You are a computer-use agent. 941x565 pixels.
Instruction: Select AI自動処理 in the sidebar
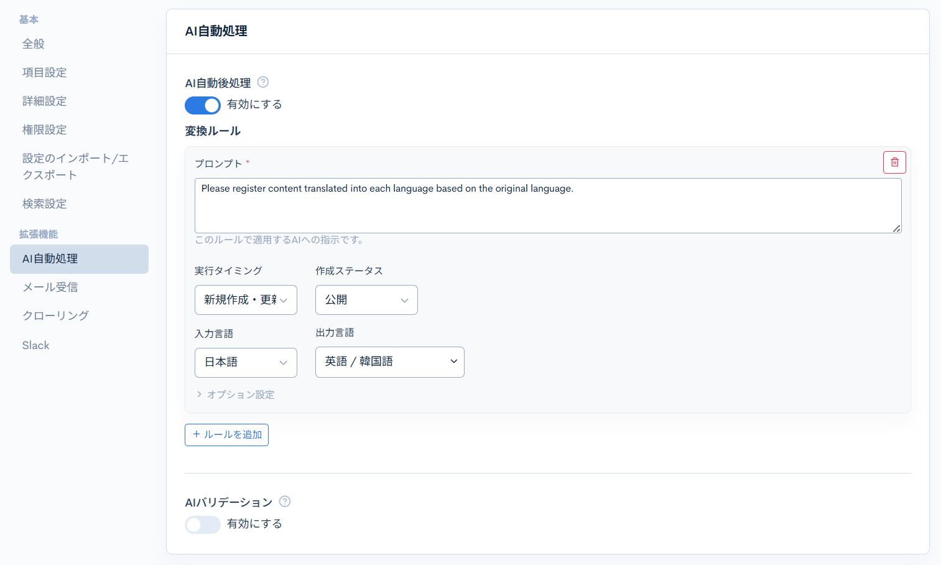[79, 259]
